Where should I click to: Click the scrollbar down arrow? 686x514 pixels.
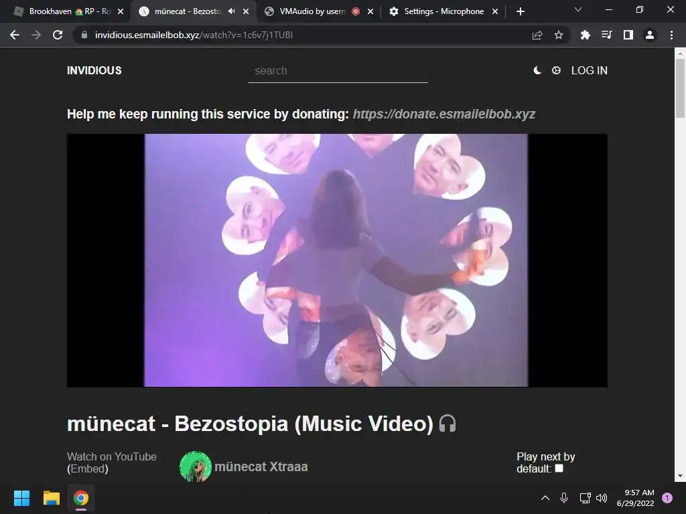tap(680, 476)
